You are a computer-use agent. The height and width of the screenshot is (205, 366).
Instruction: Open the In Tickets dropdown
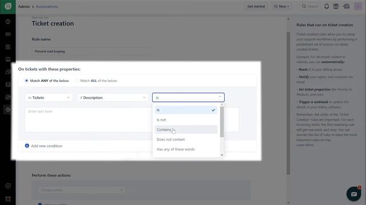[x=49, y=97]
